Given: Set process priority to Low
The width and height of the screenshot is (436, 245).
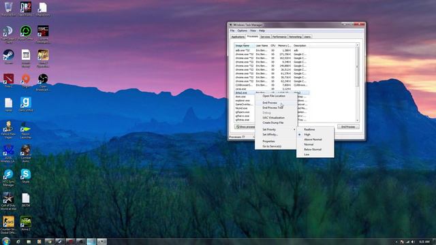Looking at the screenshot, I should (315, 154).
